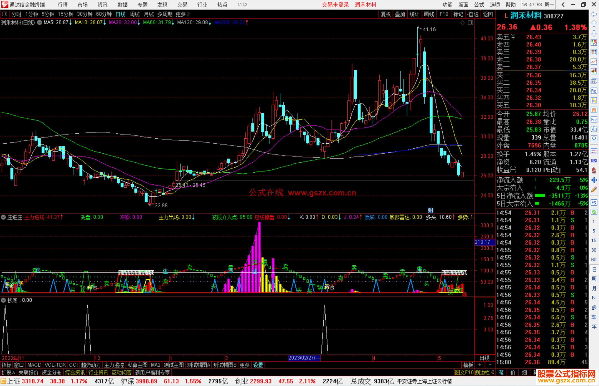599x386 pixels.
Task: Select the MACD indicator tab
Action: pos(34,365)
